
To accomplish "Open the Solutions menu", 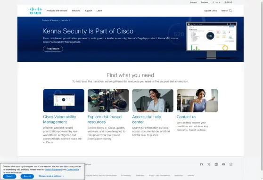I will click(76, 11).
